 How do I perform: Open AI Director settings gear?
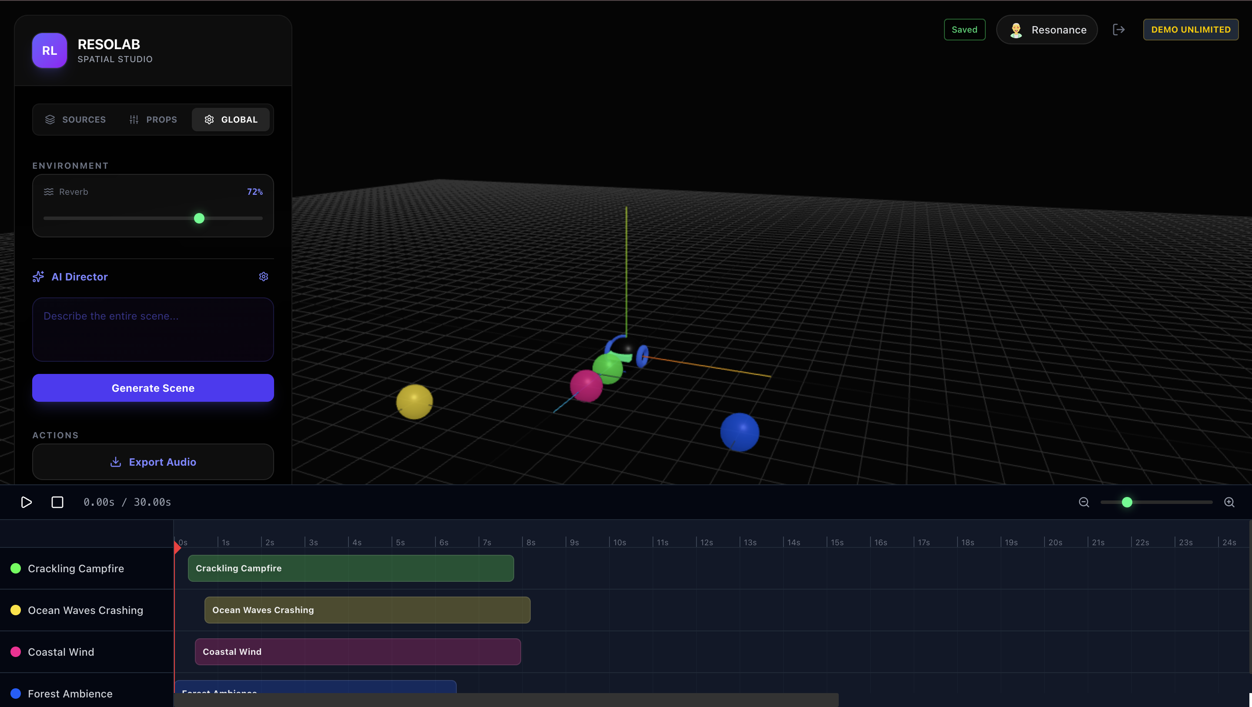(264, 277)
